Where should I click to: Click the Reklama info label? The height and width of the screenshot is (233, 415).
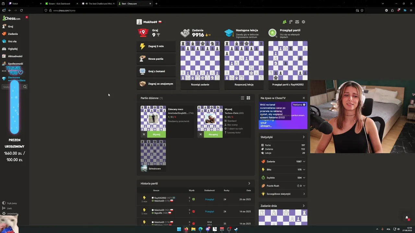pos(299,105)
